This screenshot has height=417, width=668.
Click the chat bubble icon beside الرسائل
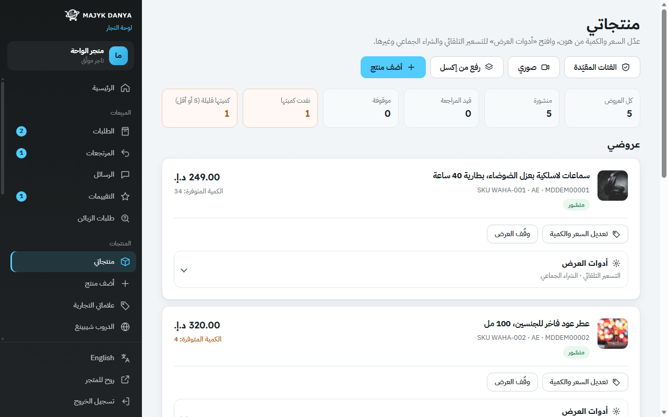tap(125, 175)
